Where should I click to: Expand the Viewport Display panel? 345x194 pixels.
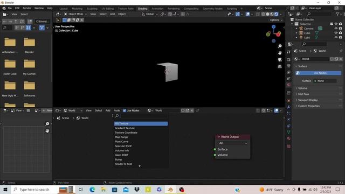click(308, 100)
